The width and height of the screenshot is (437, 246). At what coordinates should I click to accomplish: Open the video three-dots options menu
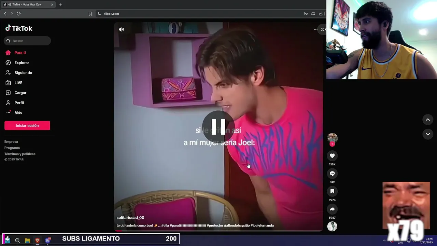(315, 29)
